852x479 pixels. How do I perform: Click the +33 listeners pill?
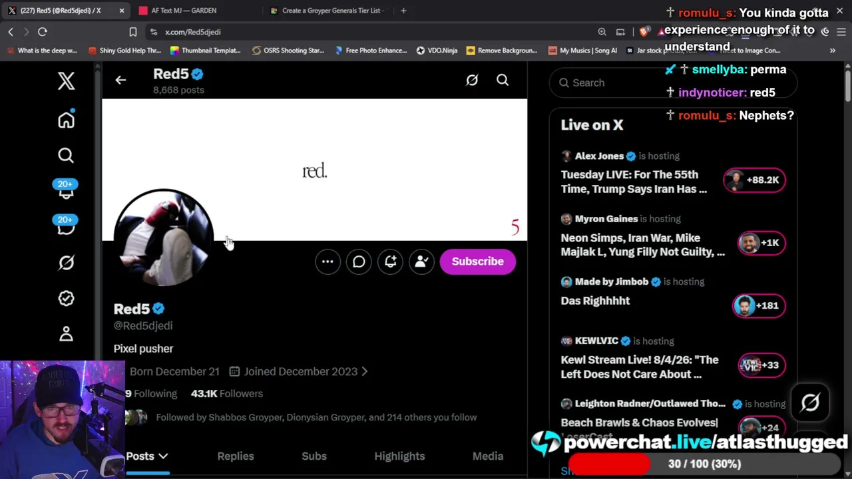tap(761, 365)
